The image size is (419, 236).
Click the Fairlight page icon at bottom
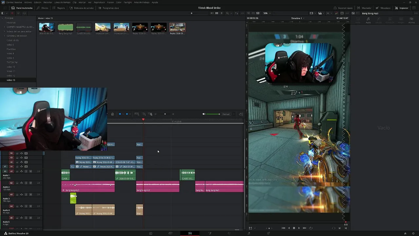[249, 233]
